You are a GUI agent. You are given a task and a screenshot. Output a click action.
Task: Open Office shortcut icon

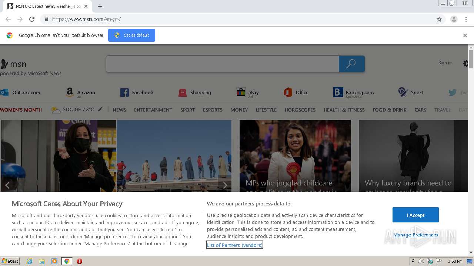tap(288, 92)
